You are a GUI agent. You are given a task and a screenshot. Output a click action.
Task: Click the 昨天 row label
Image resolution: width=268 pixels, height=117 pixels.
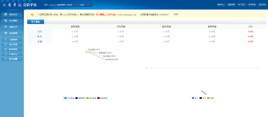[40, 36]
